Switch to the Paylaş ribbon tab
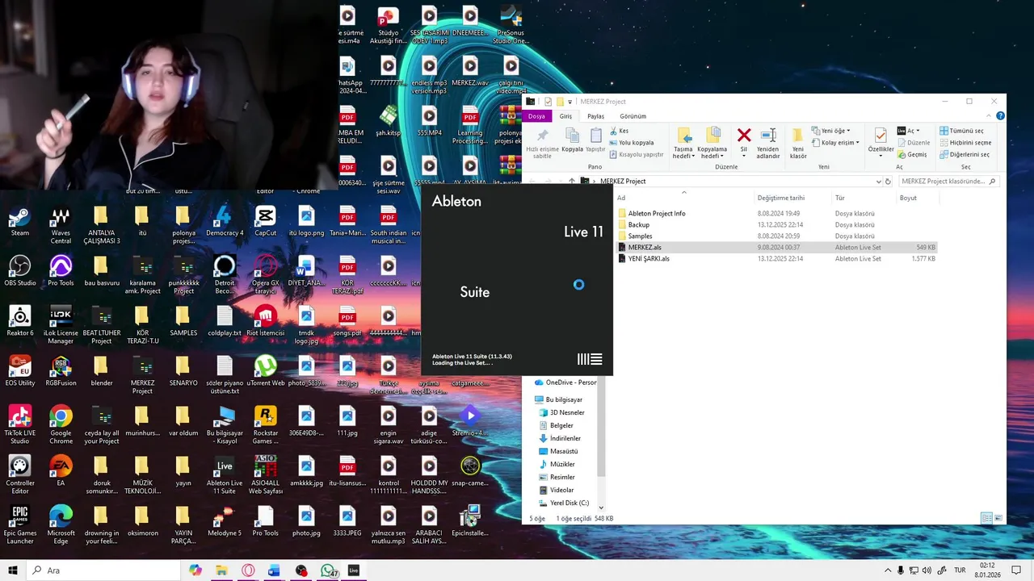 tap(595, 116)
